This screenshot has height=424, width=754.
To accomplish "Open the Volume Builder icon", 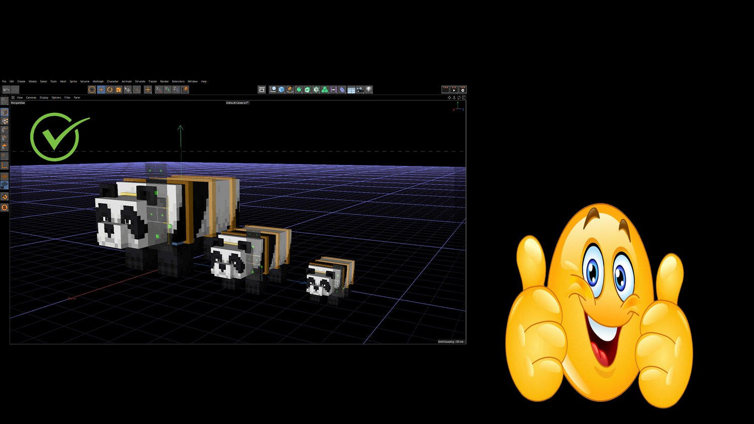I will 316,90.
